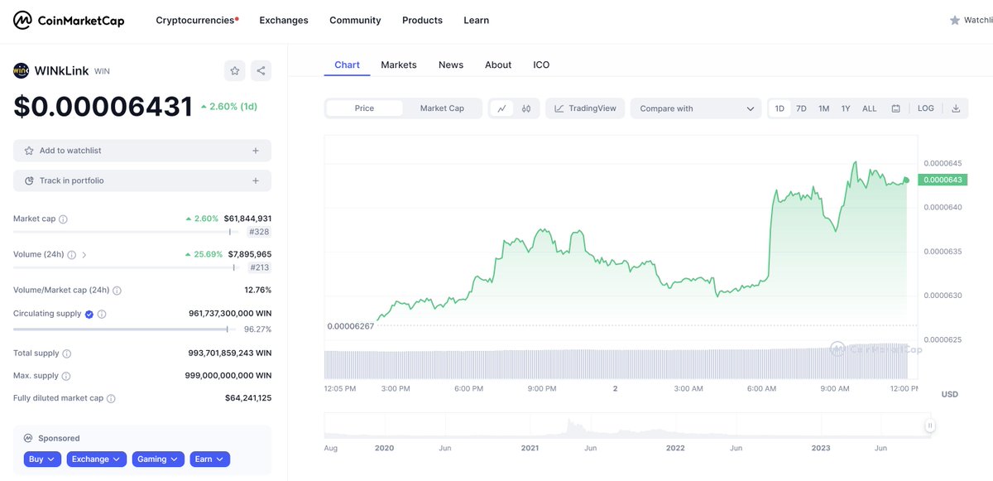This screenshot has width=993, height=481.
Task: Click the rank #328 badge
Action: point(259,233)
